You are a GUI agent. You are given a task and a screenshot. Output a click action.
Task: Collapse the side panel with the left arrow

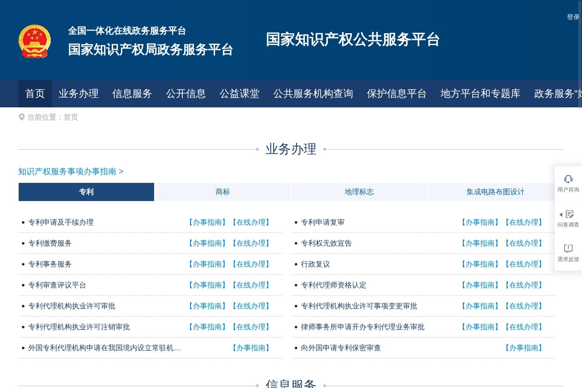(561, 215)
